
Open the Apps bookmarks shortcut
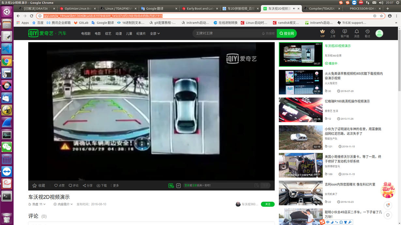(22, 23)
